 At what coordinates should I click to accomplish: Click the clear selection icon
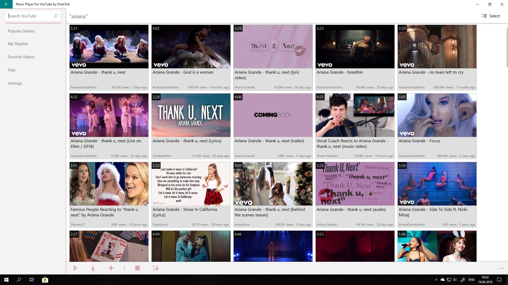(156, 268)
